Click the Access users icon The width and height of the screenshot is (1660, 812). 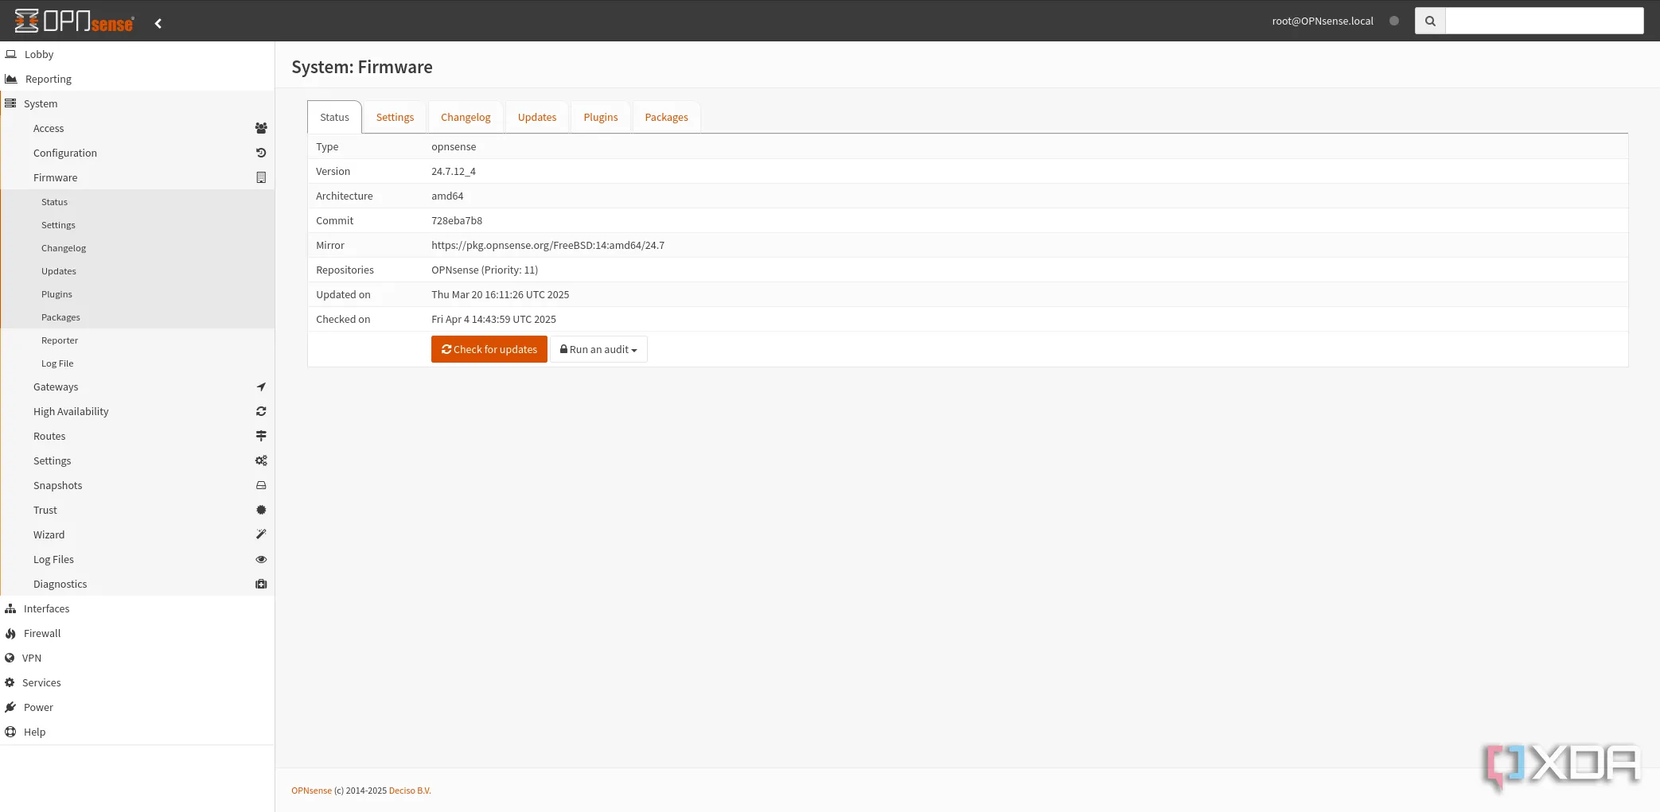[x=261, y=128]
